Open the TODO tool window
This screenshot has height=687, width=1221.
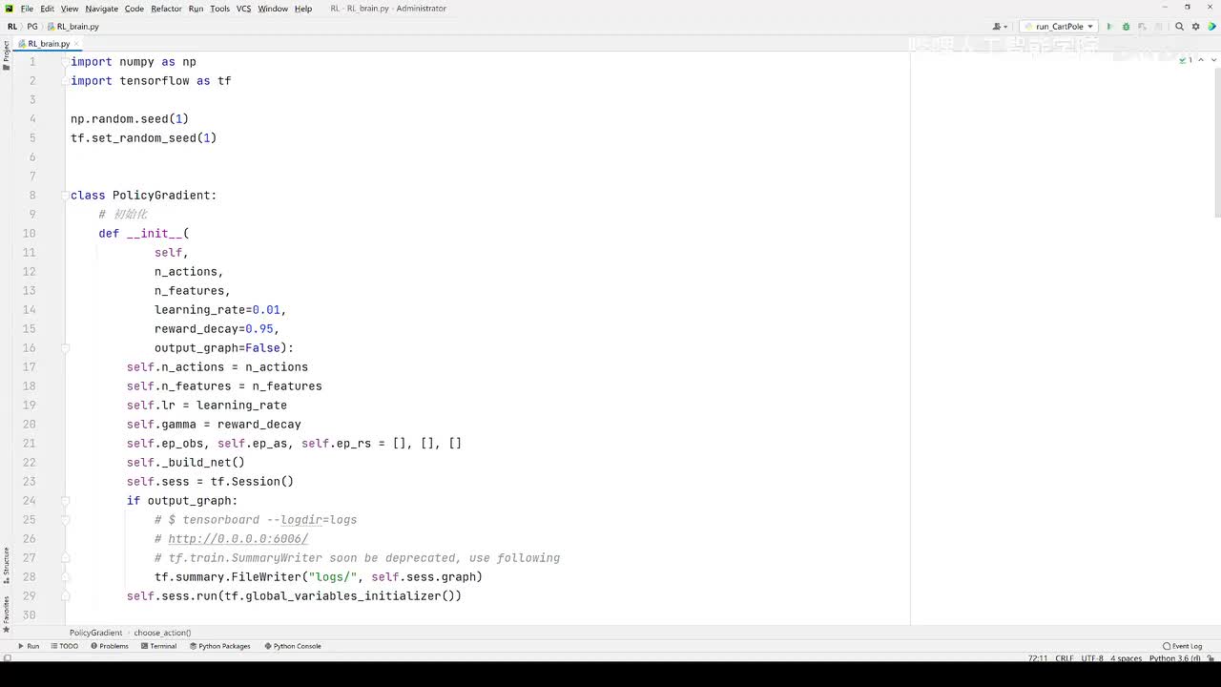click(x=65, y=646)
